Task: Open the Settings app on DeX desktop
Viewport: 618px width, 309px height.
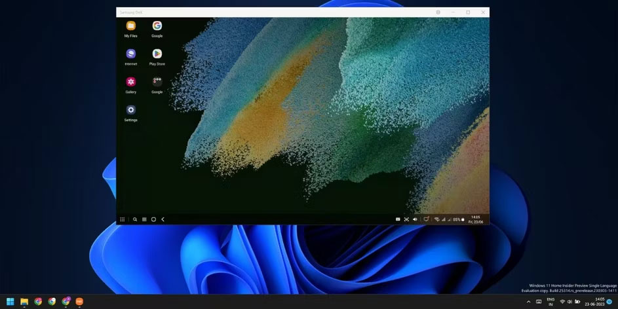Action: [x=131, y=109]
